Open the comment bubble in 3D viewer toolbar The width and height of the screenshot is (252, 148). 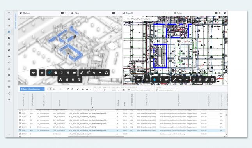(x=34, y=73)
